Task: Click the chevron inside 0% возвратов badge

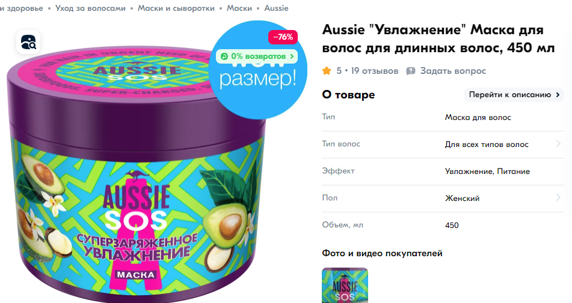Action: coord(292,56)
